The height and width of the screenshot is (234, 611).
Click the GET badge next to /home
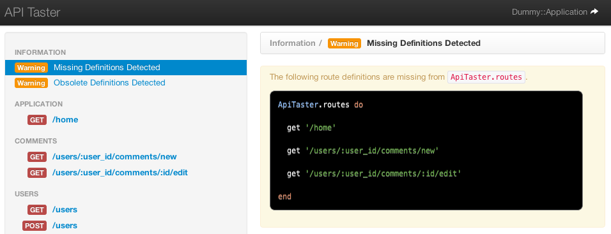(37, 120)
